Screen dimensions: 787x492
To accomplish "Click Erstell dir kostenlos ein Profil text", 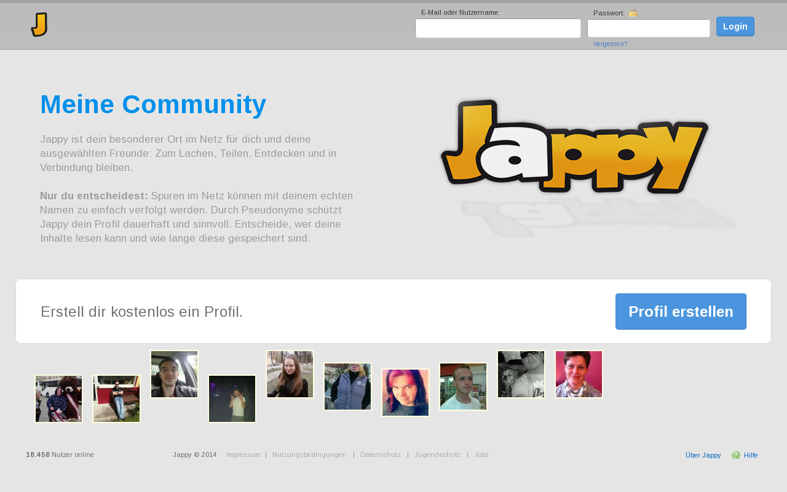I will point(142,312).
